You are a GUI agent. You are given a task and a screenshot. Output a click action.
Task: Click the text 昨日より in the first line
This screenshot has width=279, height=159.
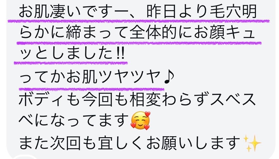coord(177,12)
